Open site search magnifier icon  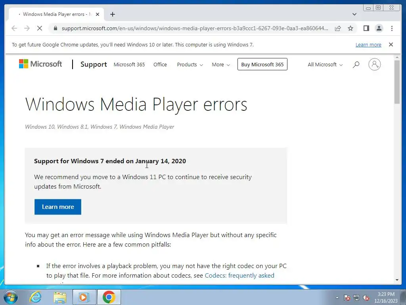pos(356,64)
